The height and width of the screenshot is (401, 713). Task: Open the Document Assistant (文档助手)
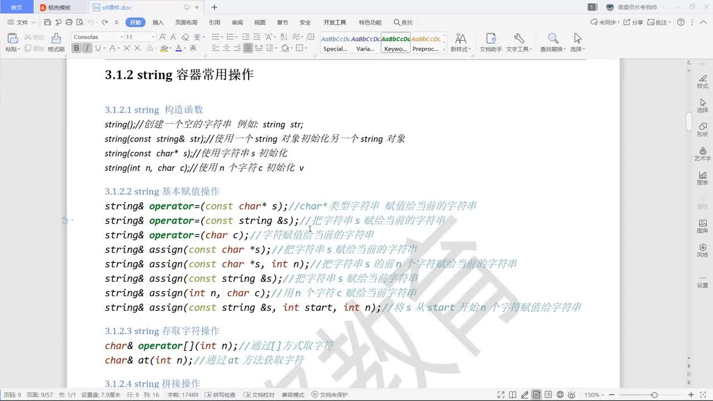(491, 42)
